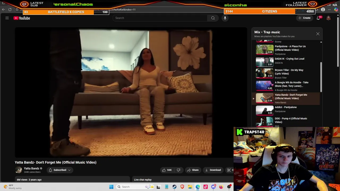Reload the browser page
This screenshot has height=191, width=340.
coord(10,10)
